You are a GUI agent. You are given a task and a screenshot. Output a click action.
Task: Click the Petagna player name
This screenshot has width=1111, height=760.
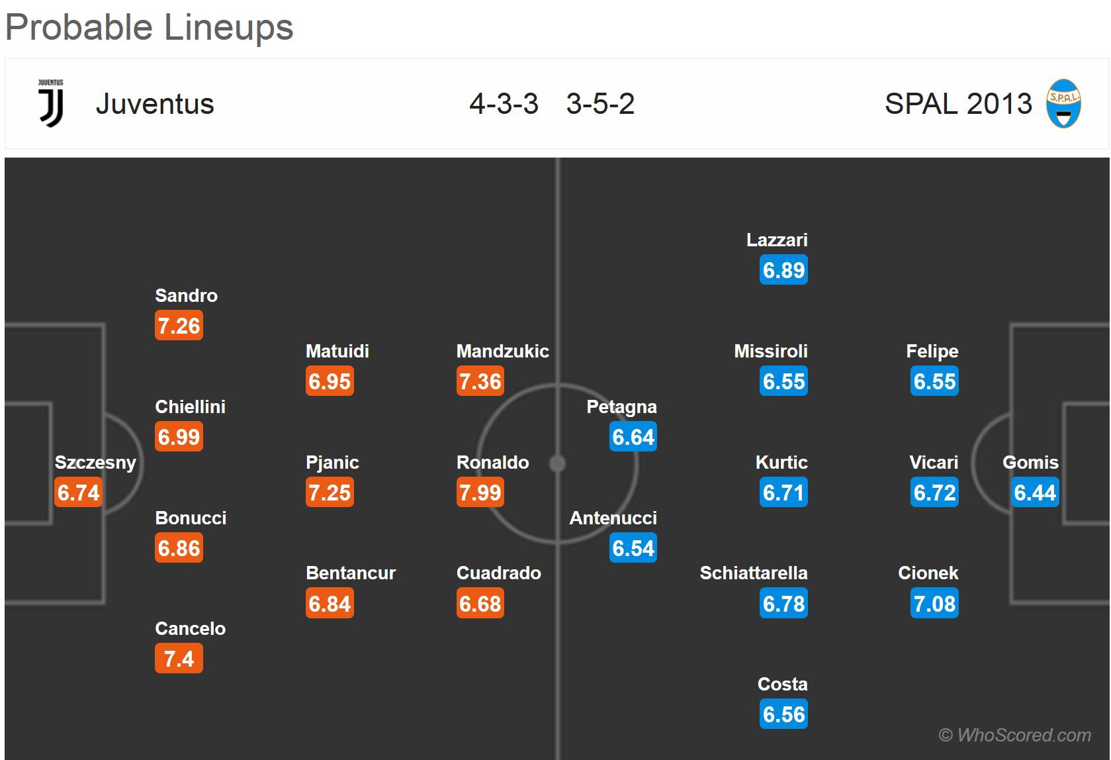click(621, 406)
